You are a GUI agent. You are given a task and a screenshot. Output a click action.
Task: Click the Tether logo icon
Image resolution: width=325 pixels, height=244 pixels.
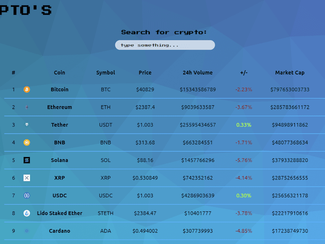coord(27,125)
